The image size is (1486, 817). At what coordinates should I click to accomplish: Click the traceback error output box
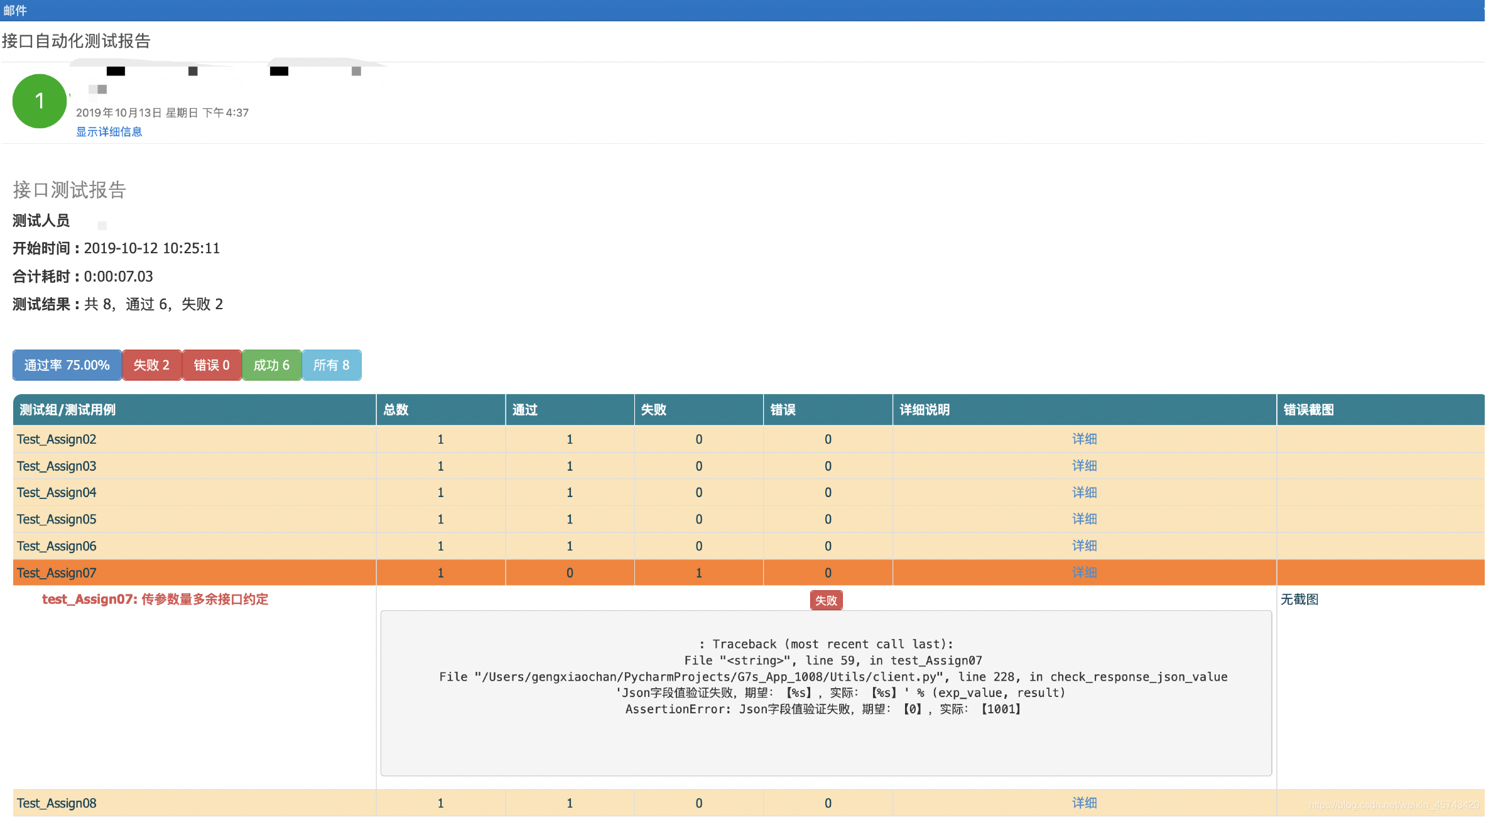826,693
